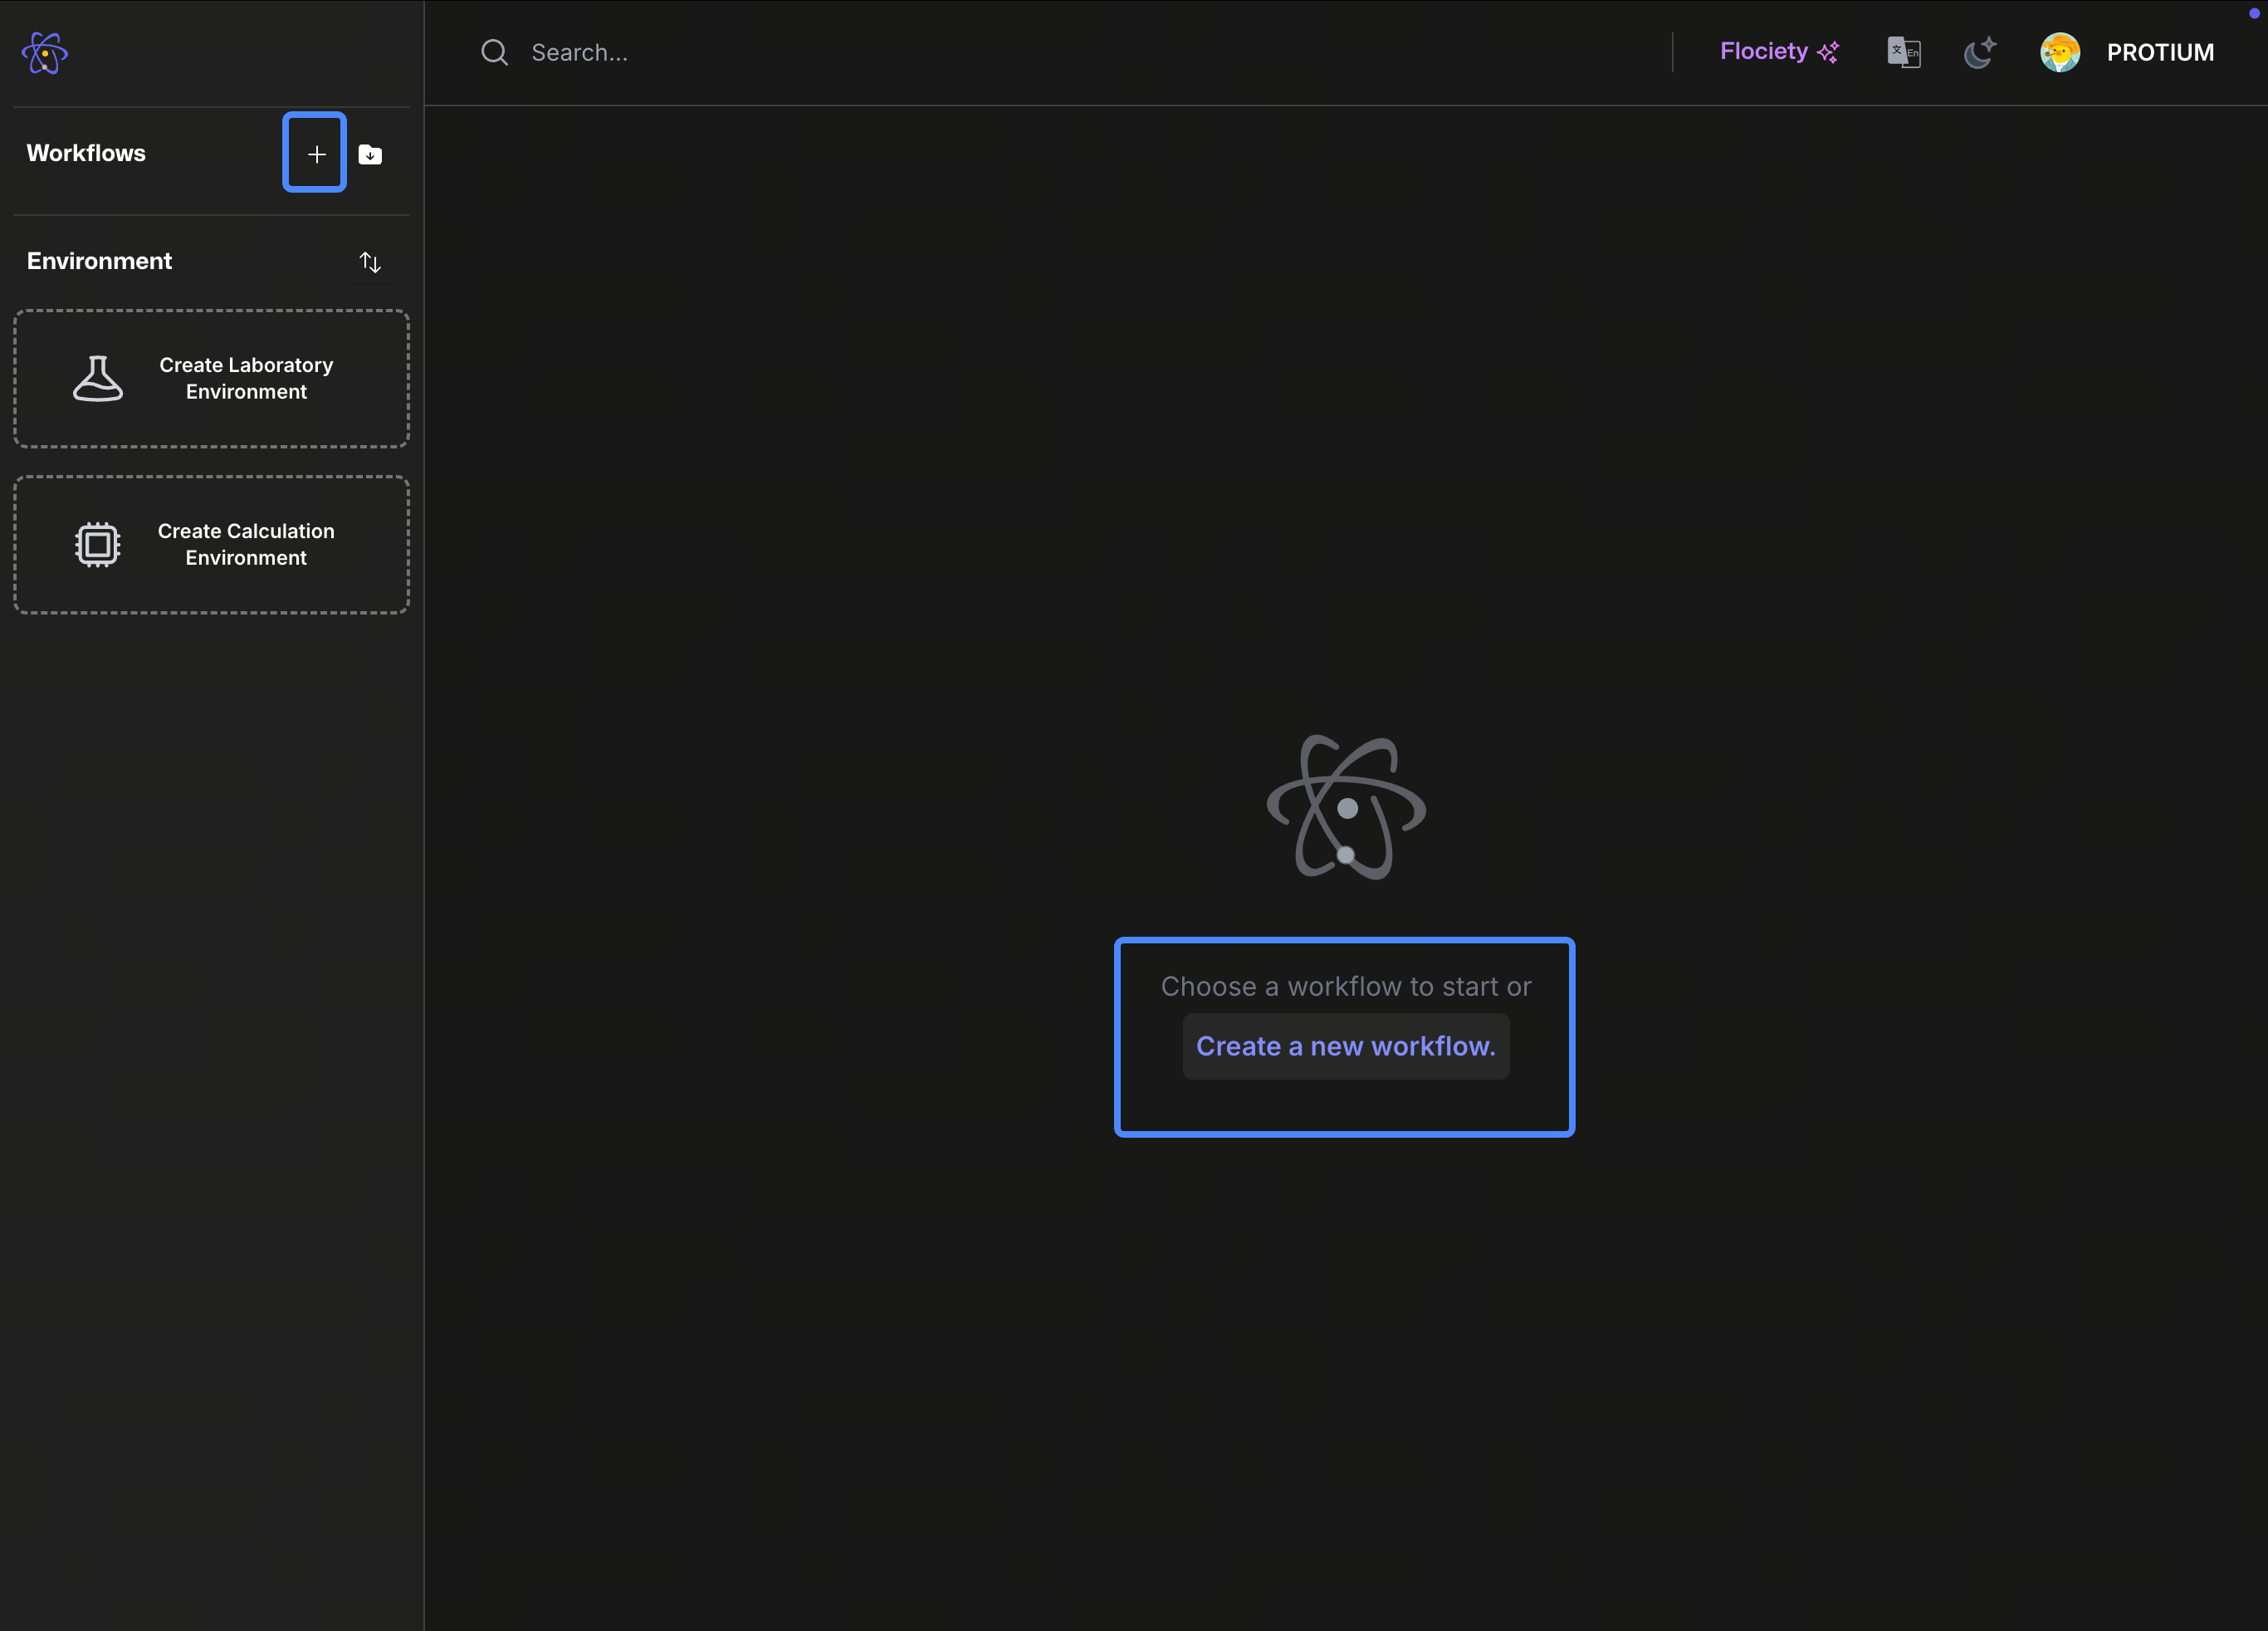Screen dimensions: 2268x1631
Task: Click the Protium atom logo in sidebar
Action: pyautogui.click(x=45, y=53)
